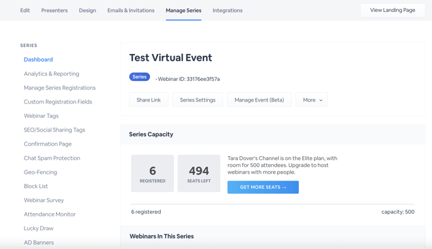432x249 pixels.
Task: Select the Manage Series tab
Action: [x=183, y=11]
